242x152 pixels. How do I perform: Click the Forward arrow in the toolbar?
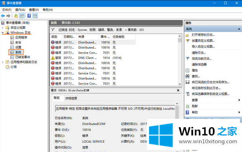tap(8, 16)
